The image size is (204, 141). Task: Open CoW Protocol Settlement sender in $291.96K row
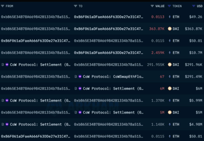[40, 65]
